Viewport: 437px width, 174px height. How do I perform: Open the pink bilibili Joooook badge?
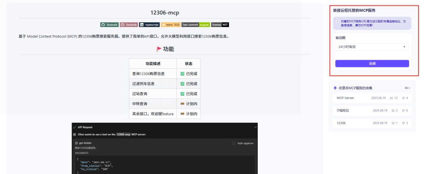coord(129,25)
